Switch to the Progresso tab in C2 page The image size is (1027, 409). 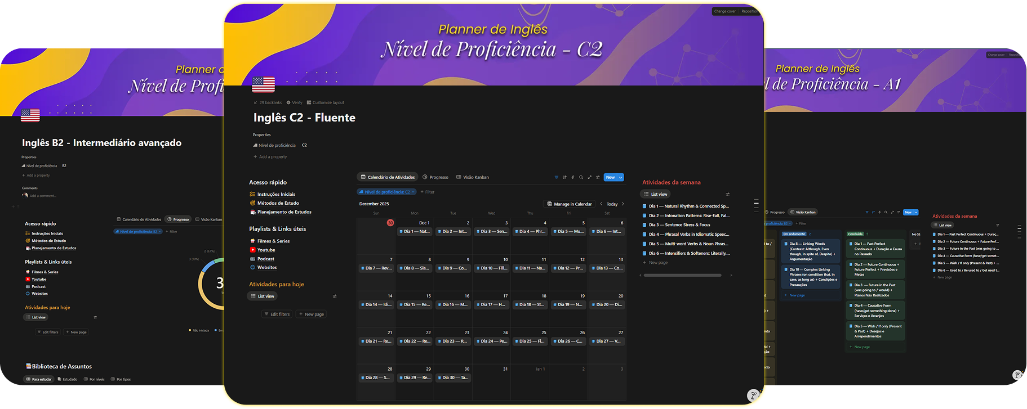click(435, 177)
